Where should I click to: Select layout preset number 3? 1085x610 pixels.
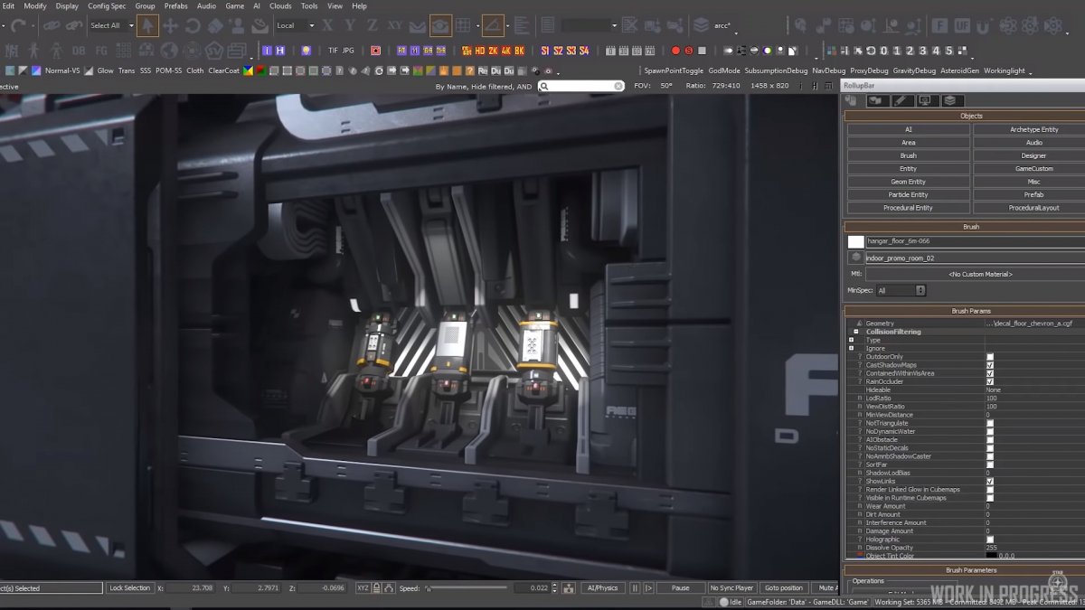pos(923,51)
